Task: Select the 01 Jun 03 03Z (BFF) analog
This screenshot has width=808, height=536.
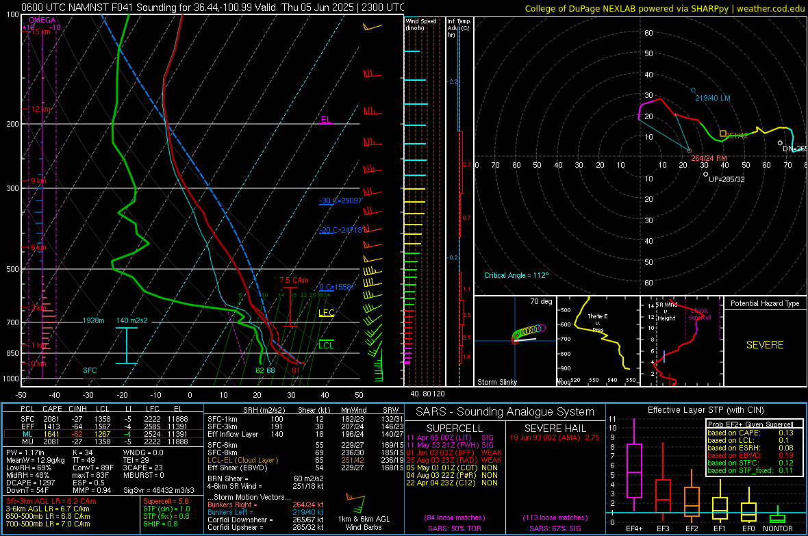Action: point(454,452)
